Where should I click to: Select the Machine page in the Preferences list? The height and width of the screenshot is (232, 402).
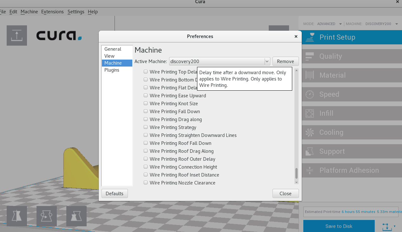point(117,63)
